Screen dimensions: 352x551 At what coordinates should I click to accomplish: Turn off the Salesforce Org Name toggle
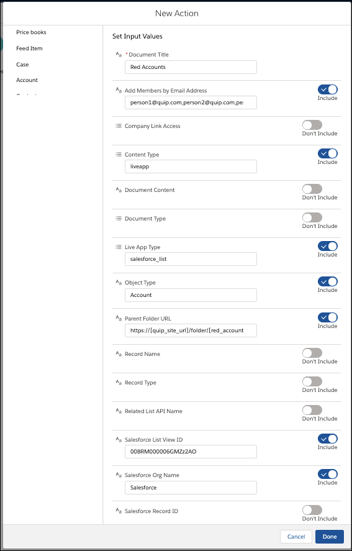(x=327, y=474)
